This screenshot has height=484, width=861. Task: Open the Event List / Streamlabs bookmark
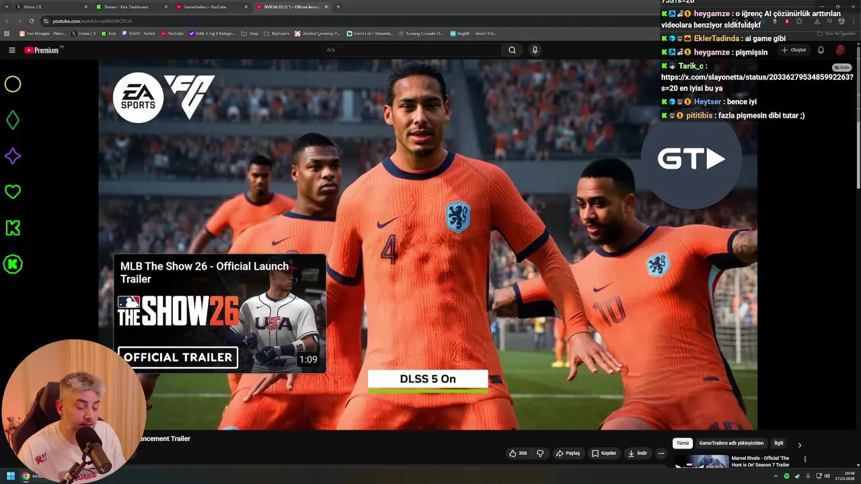coord(370,33)
